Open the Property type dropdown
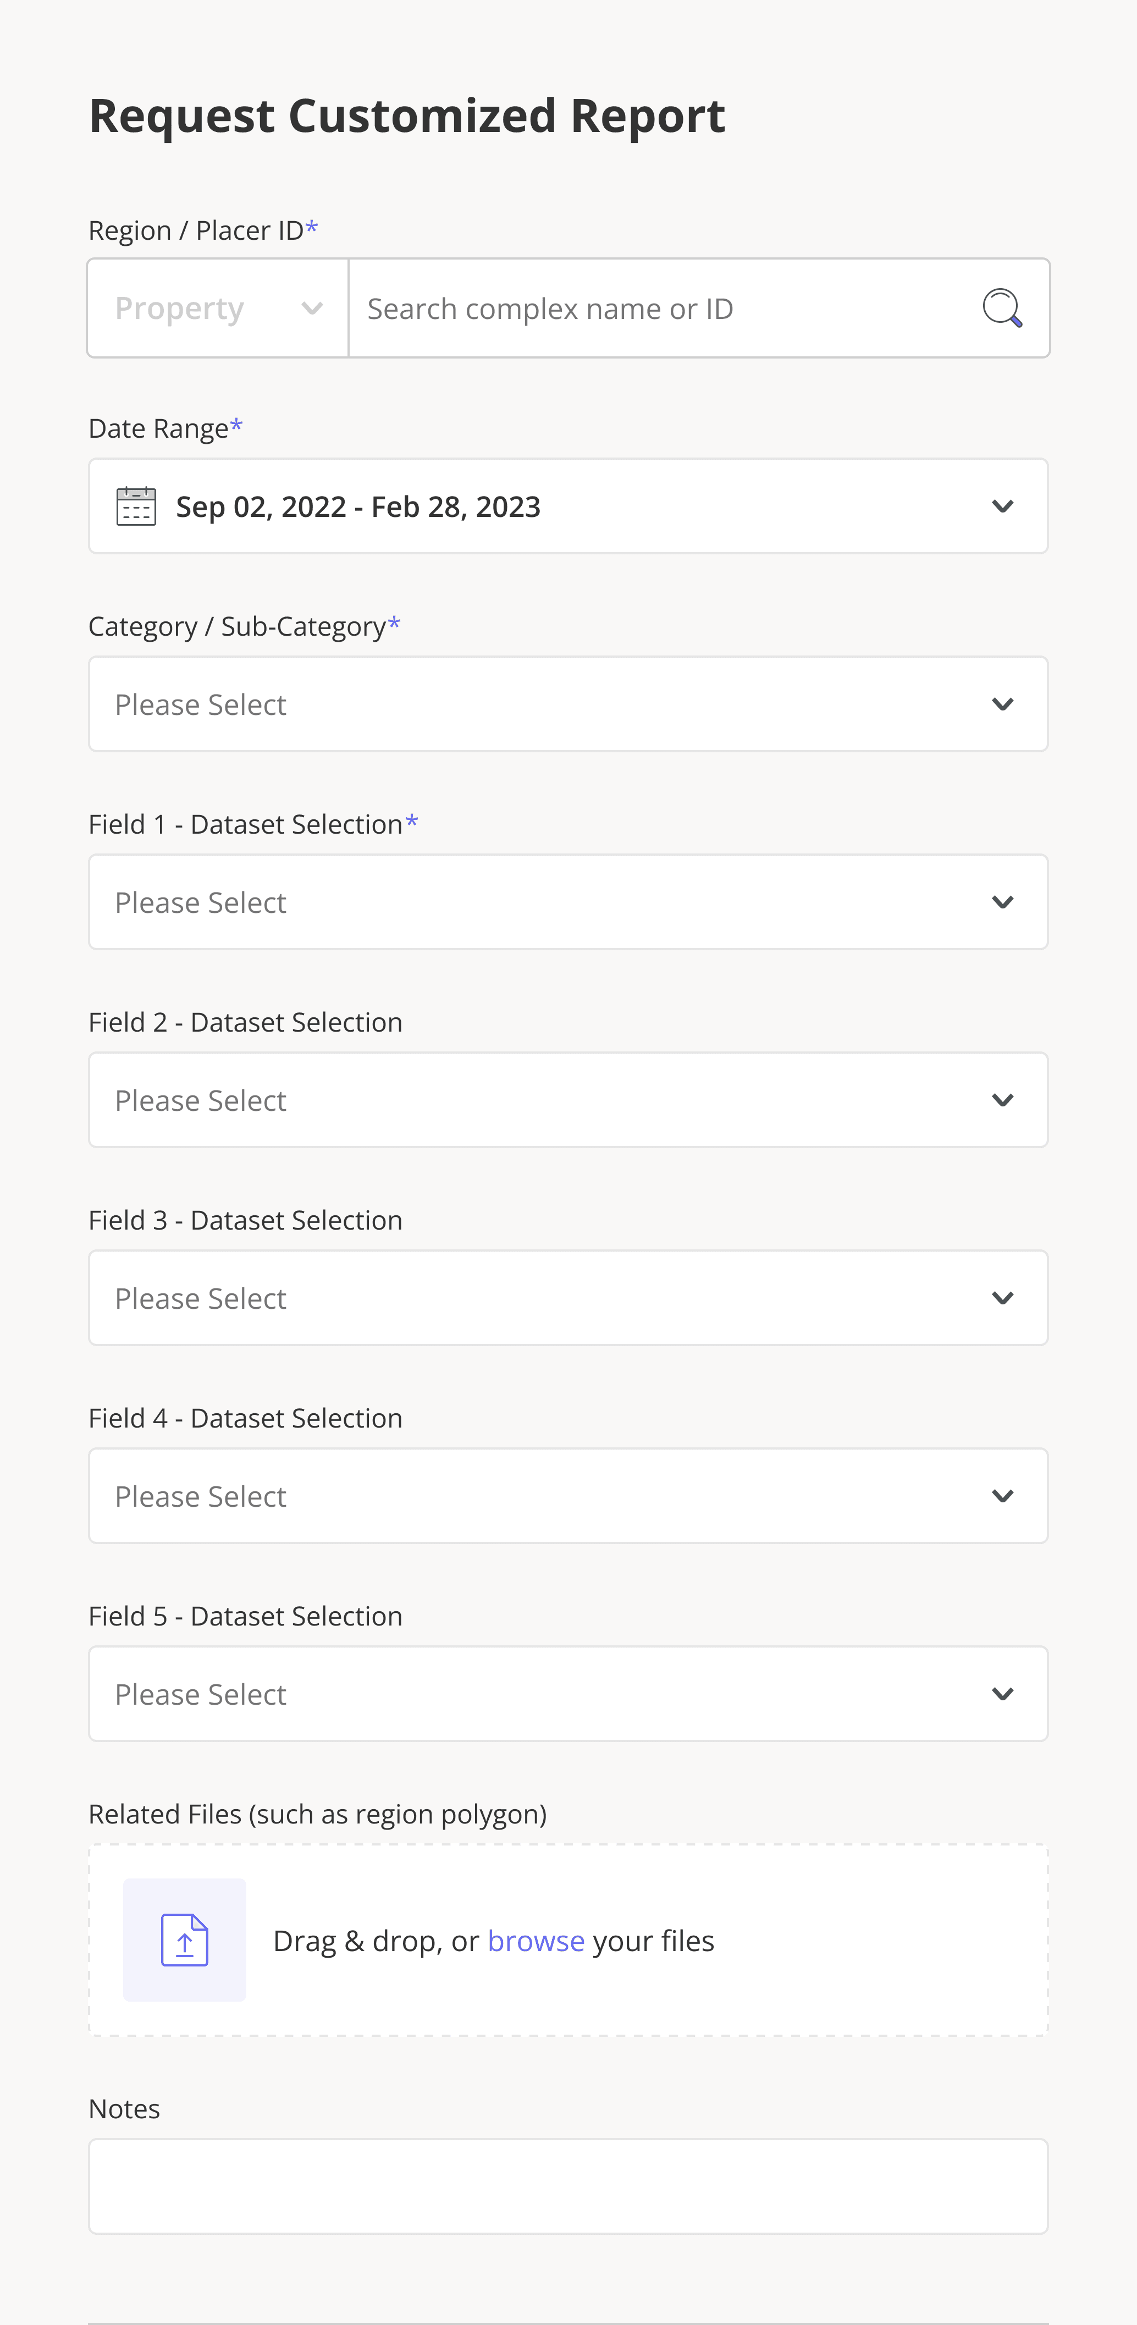Screen dimensions: 1137x2325 coord(217,308)
